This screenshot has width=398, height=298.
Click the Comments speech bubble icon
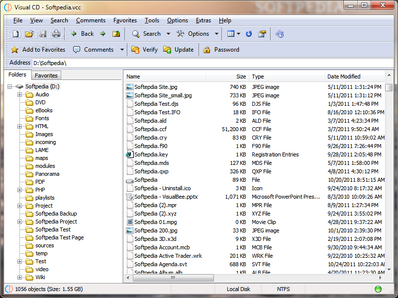(77, 49)
